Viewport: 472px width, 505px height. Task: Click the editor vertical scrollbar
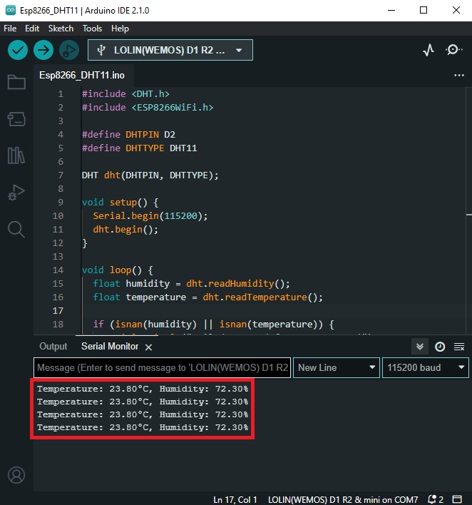(468, 210)
